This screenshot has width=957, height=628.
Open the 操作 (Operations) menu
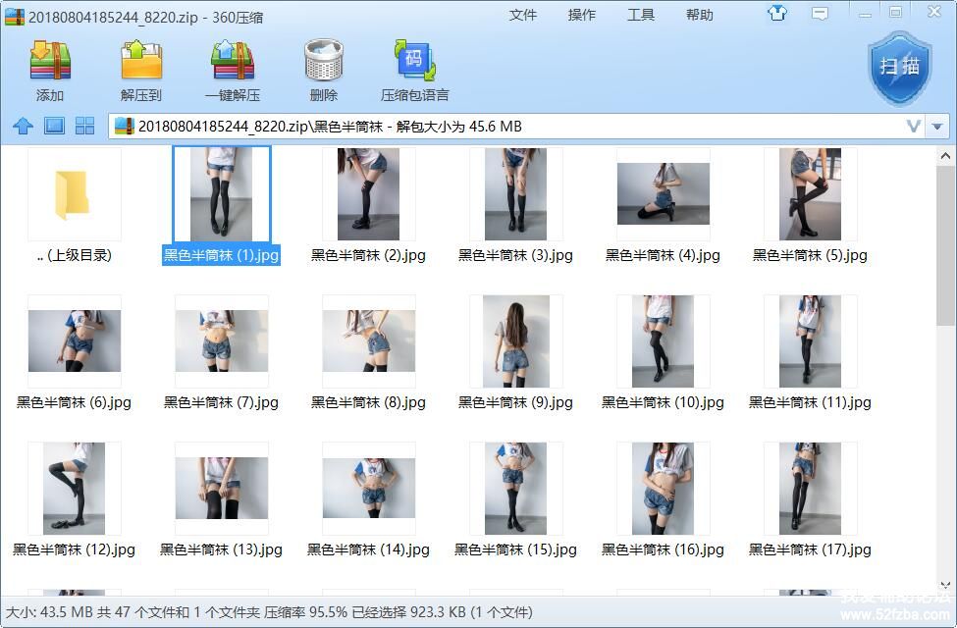point(582,15)
